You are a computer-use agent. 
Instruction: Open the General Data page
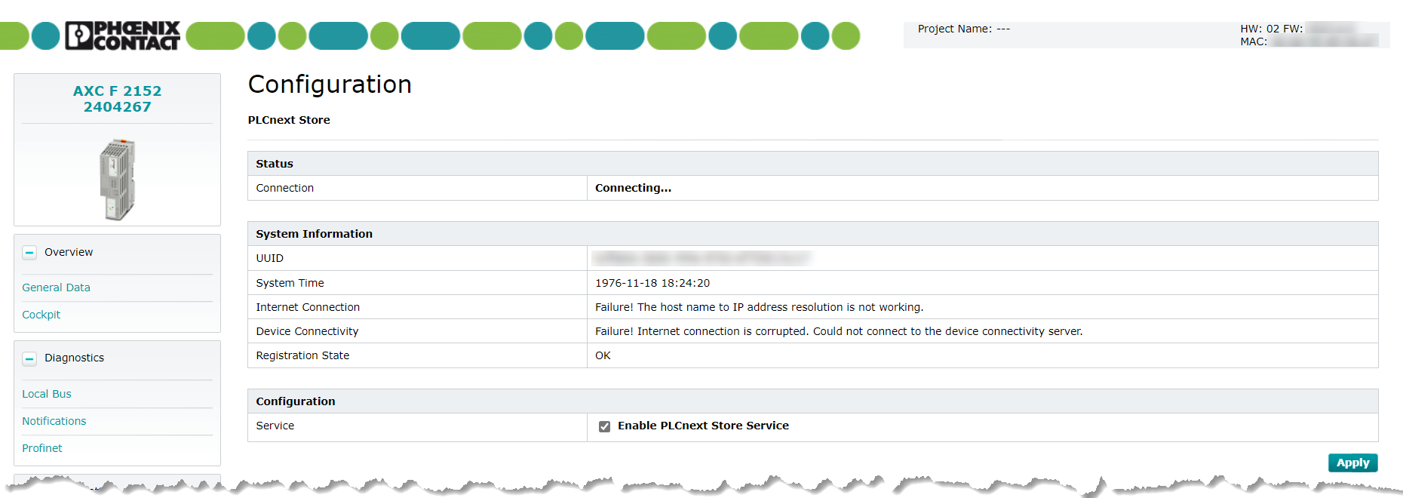[56, 287]
